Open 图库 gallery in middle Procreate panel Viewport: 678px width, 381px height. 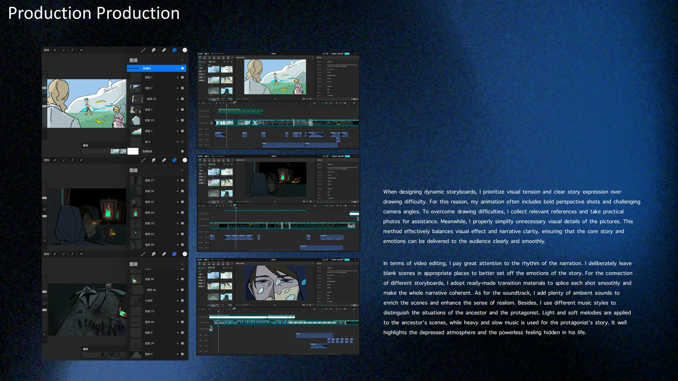47,160
